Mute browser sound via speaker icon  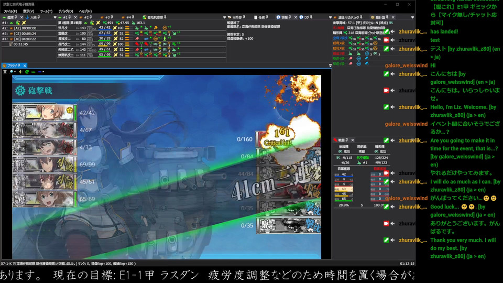[20, 72]
